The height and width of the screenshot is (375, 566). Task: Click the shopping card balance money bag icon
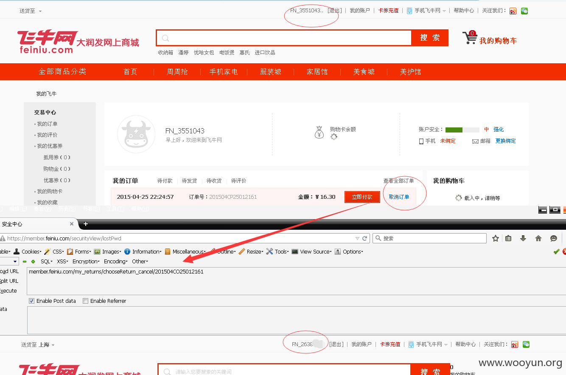[319, 133]
